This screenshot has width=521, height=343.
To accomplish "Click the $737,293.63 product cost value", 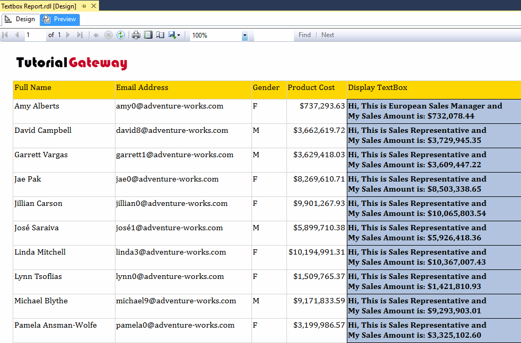I will coord(322,106).
